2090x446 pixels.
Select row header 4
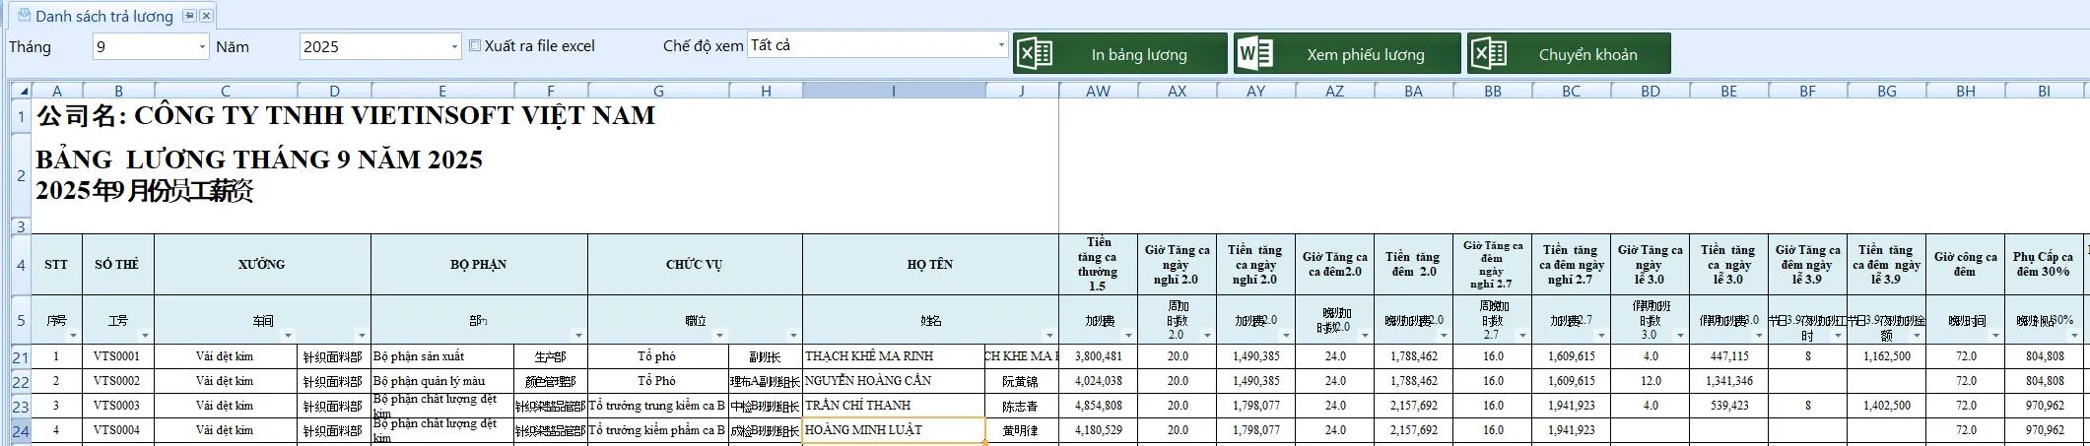point(21,265)
